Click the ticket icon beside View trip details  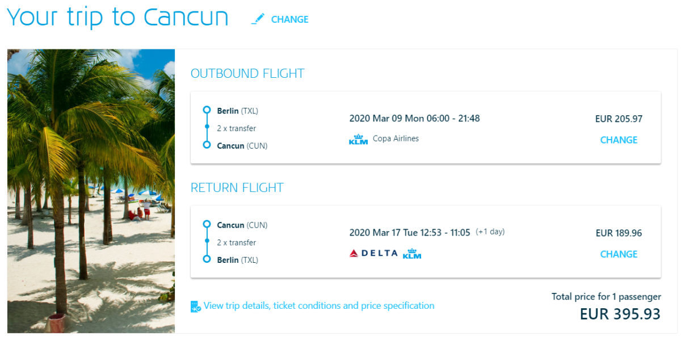click(196, 307)
